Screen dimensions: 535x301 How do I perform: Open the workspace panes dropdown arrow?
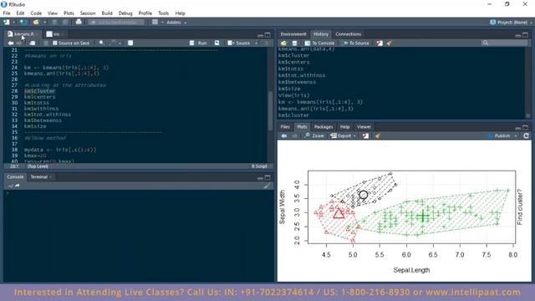coord(162,23)
